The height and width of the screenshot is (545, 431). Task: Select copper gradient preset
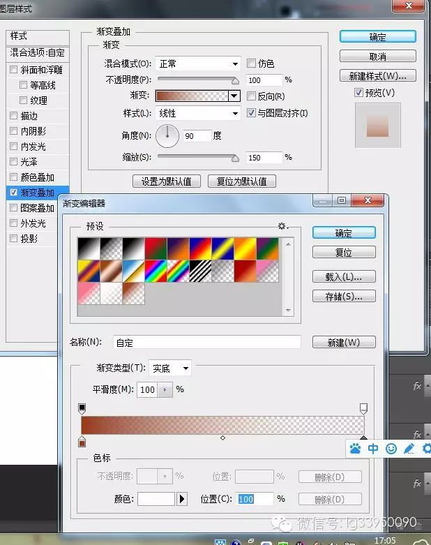click(111, 271)
